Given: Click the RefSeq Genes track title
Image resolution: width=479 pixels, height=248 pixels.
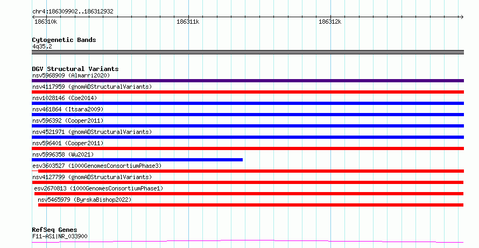Looking at the screenshot, I should [54, 230].
